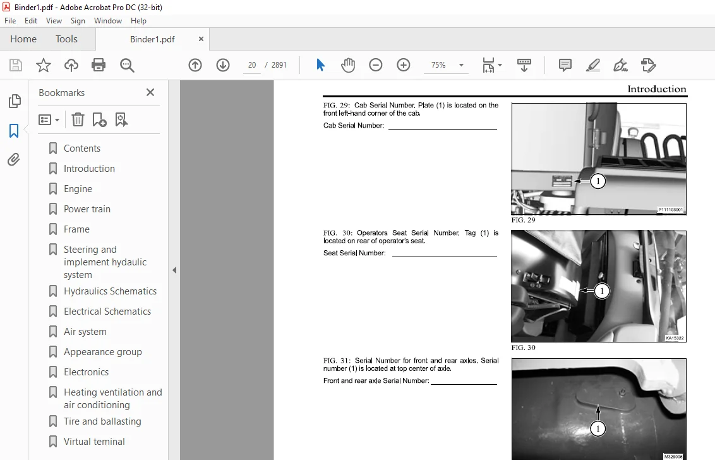The image size is (715, 460).
Task: Jump to the Frame bookmark
Action: pos(76,229)
